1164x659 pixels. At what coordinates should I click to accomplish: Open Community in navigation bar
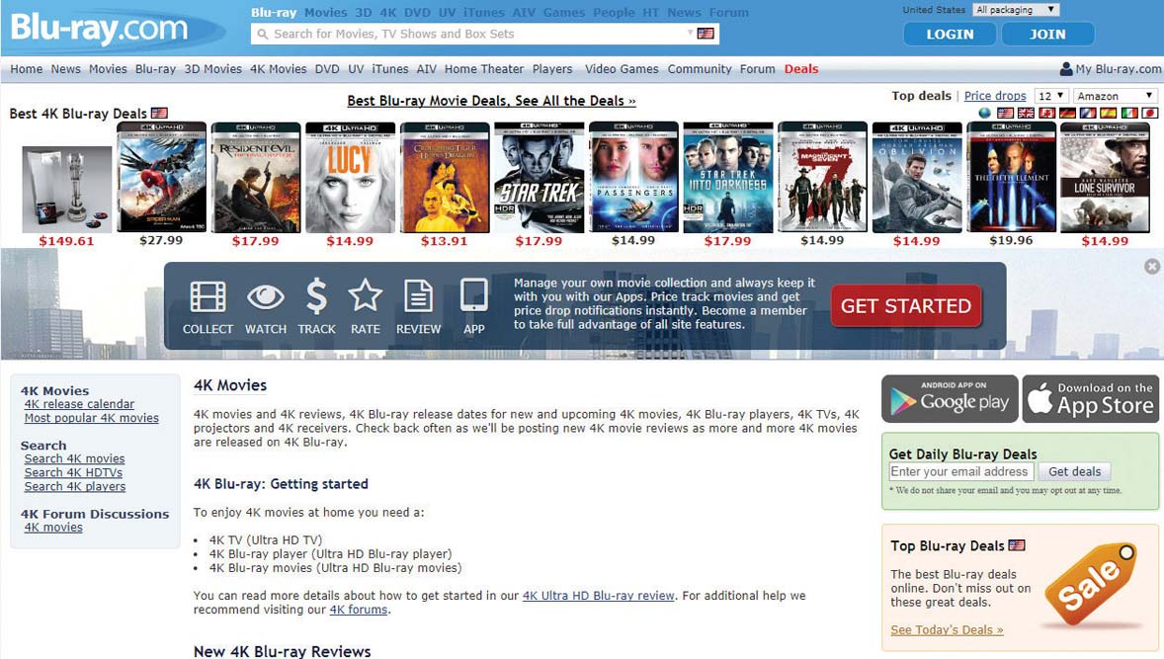tap(700, 69)
